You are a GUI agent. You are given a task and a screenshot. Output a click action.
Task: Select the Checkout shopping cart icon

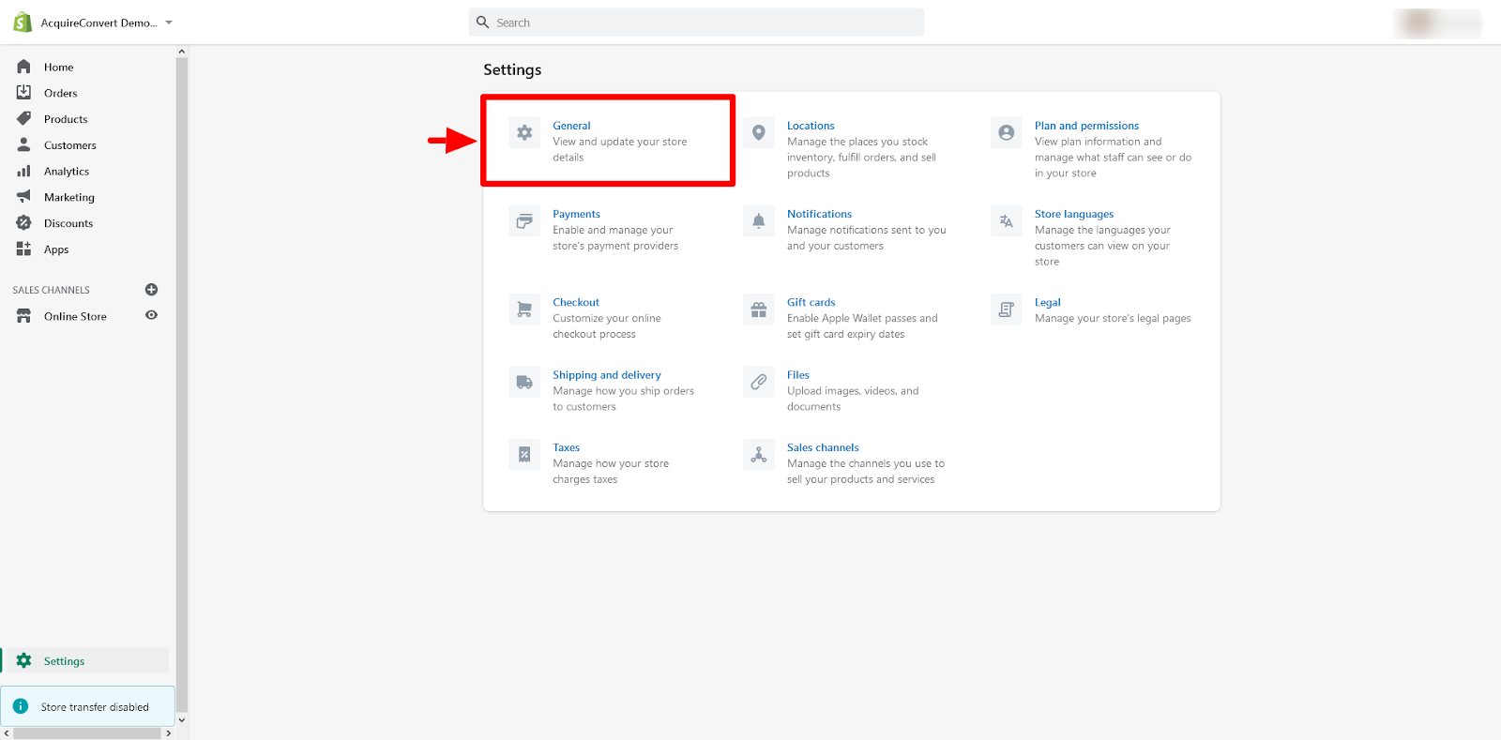(524, 310)
